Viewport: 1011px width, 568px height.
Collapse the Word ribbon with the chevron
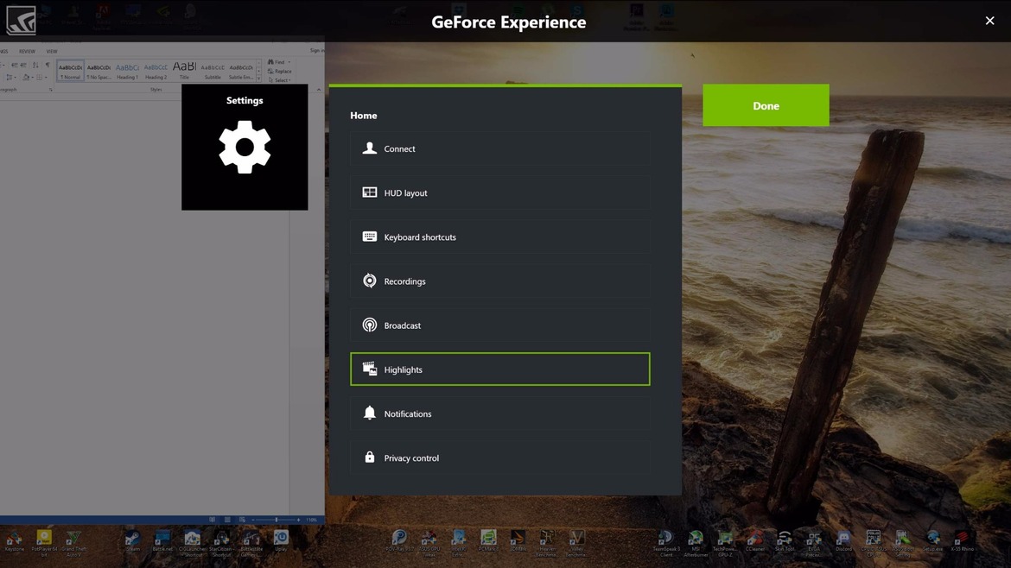pyautogui.click(x=319, y=90)
